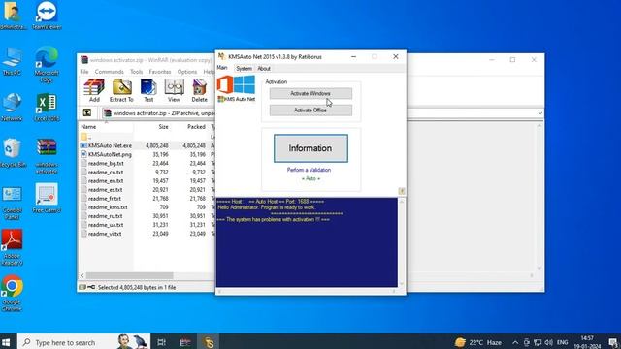Click the large Information button
Viewport: 621px width, 349px height.
310,148
